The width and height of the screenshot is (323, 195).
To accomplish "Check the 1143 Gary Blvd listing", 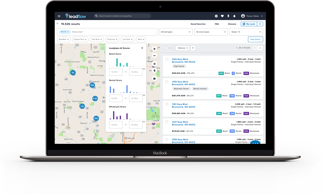I will click(x=167, y=59).
